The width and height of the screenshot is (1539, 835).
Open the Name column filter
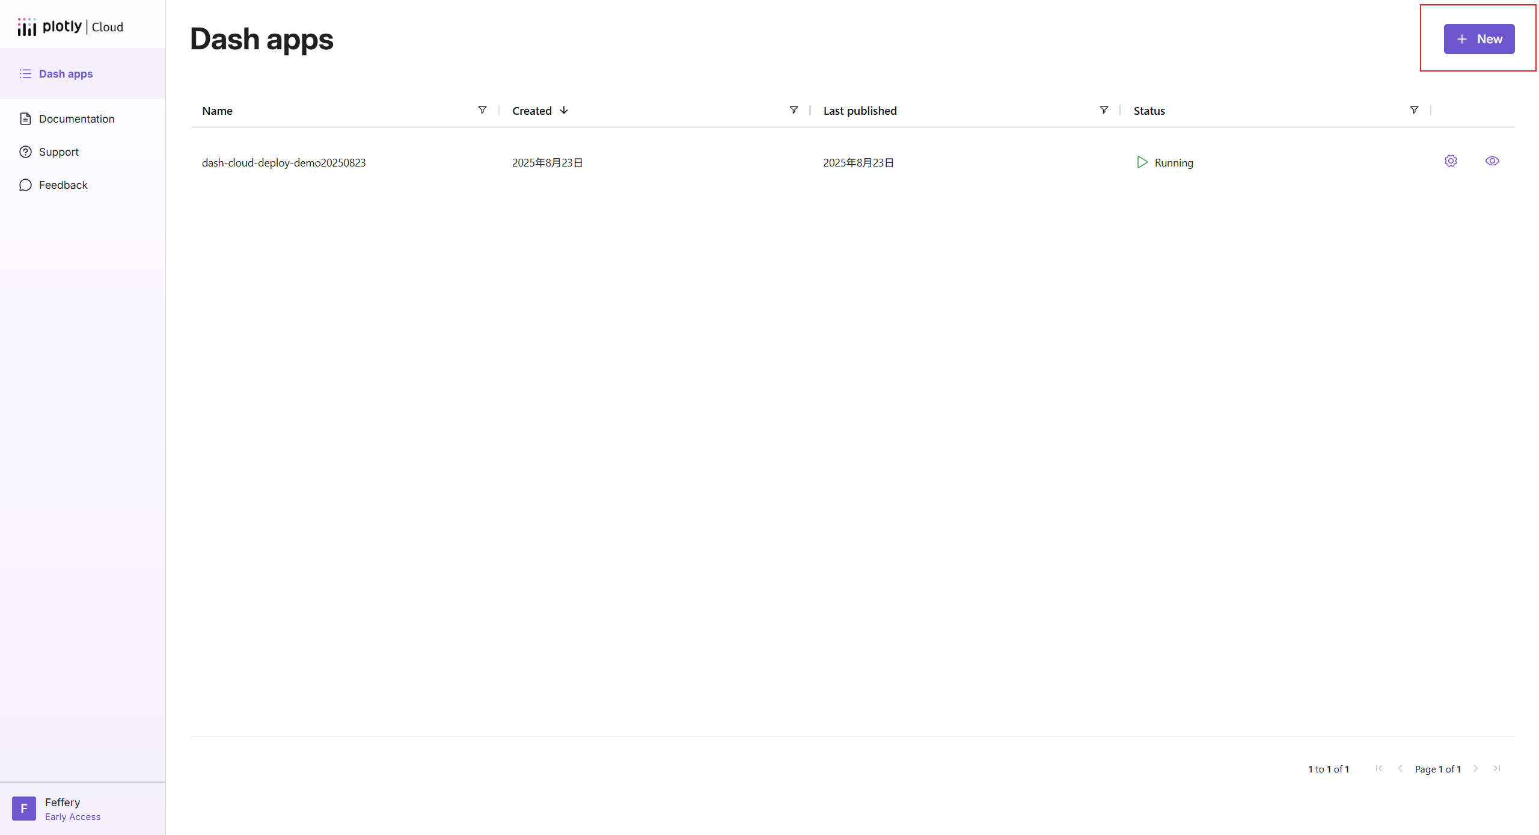pyautogui.click(x=482, y=110)
